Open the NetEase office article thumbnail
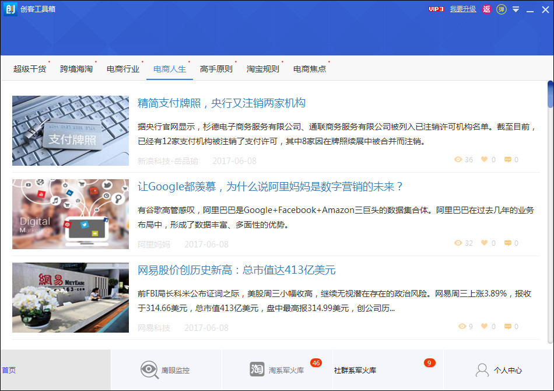This screenshot has height=391, width=554. pos(71,298)
